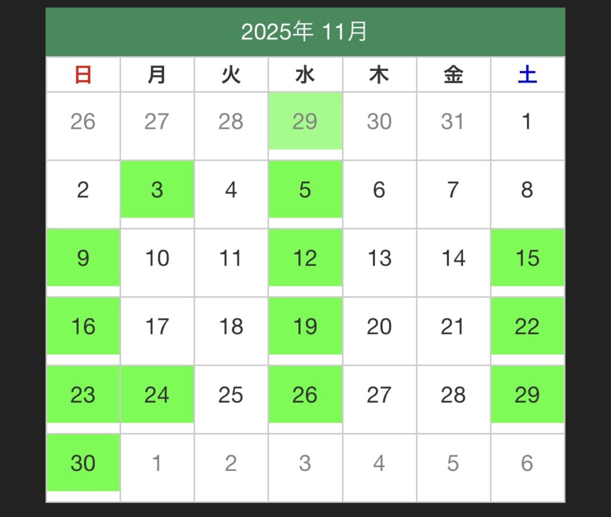Screen dimensions: 611x517
Task: Click the 2025年 11月 header title
Action: 304,32
